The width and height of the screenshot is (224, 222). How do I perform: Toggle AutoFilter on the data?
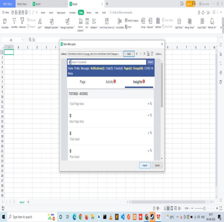click(x=14, y=23)
